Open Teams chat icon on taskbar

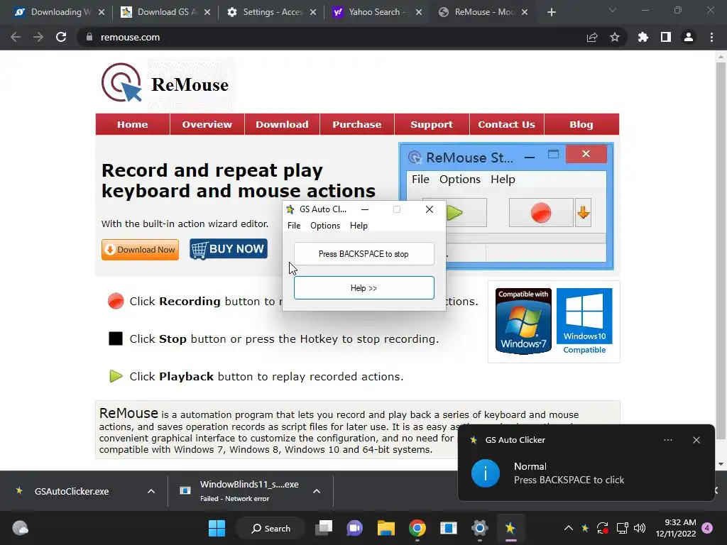pyautogui.click(x=355, y=528)
